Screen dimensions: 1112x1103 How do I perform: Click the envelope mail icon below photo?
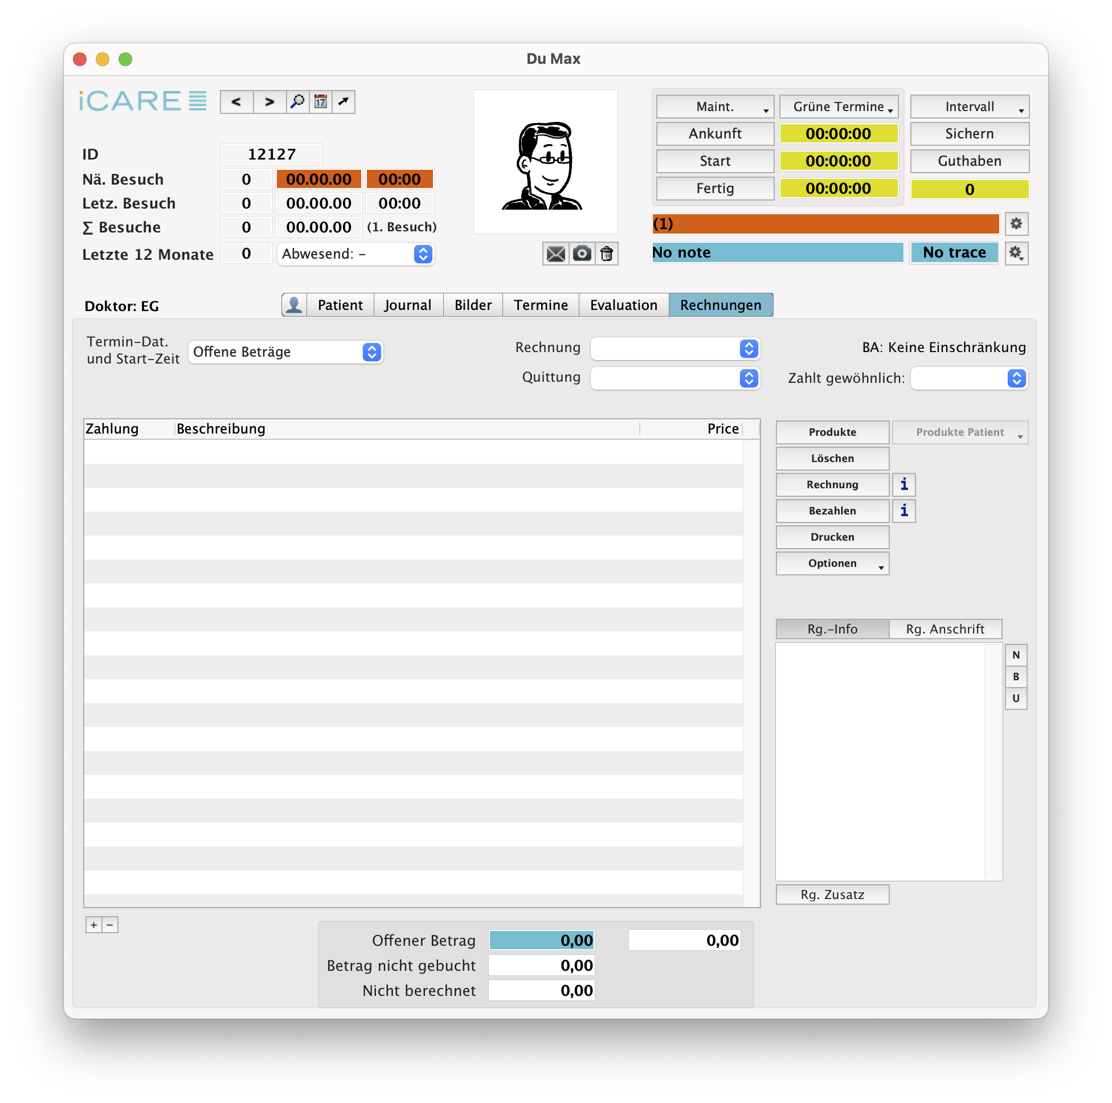555,254
